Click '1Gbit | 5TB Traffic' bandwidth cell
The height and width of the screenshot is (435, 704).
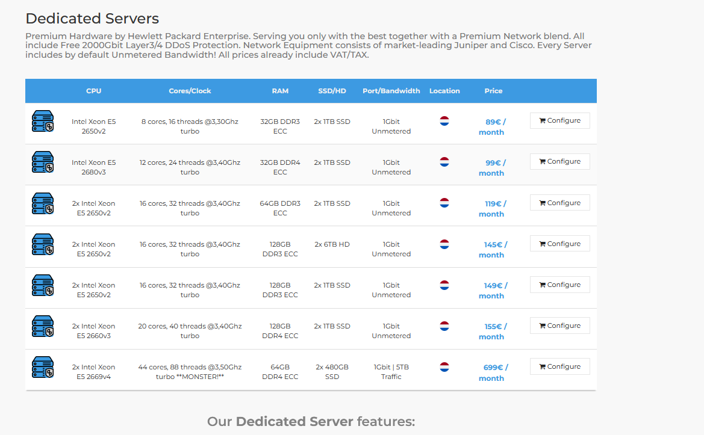(x=391, y=372)
